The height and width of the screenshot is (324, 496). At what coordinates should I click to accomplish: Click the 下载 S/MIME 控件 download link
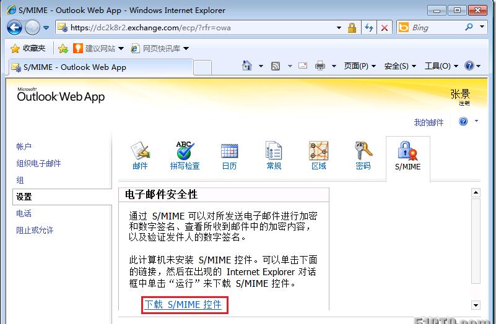[x=183, y=304]
